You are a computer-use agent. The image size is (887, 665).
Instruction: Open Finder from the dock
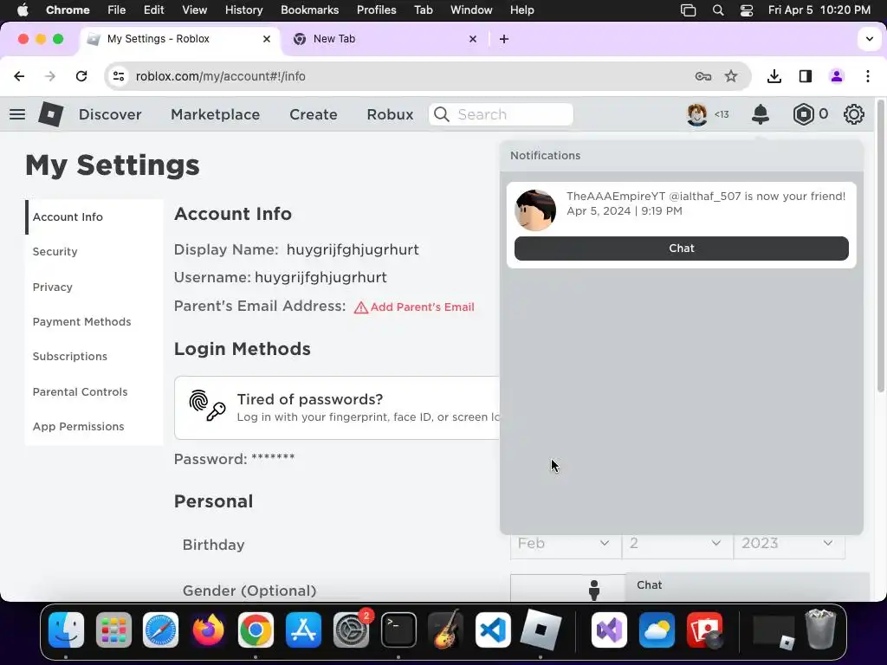pos(66,629)
